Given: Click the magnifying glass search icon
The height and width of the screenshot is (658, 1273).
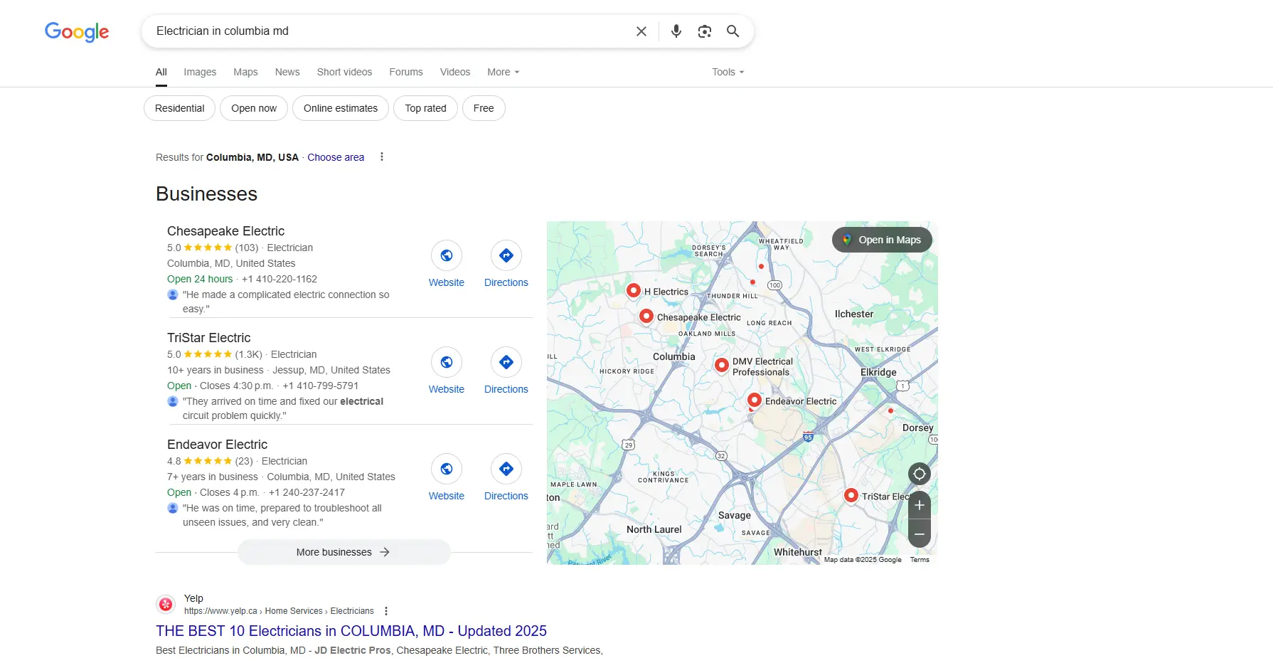Looking at the screenshot, I should tap(733, 31).
